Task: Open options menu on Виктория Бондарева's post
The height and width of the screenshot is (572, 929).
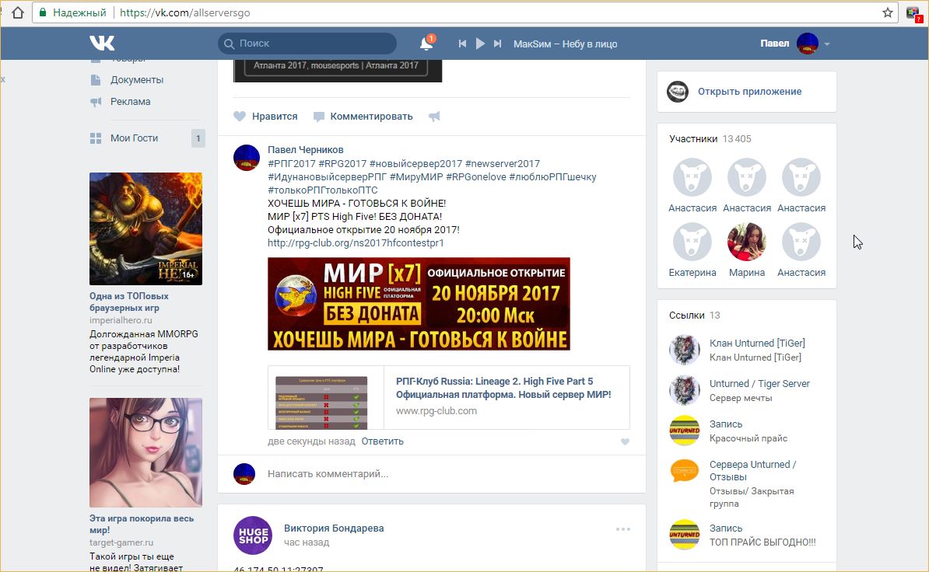Action: (622, 529)
